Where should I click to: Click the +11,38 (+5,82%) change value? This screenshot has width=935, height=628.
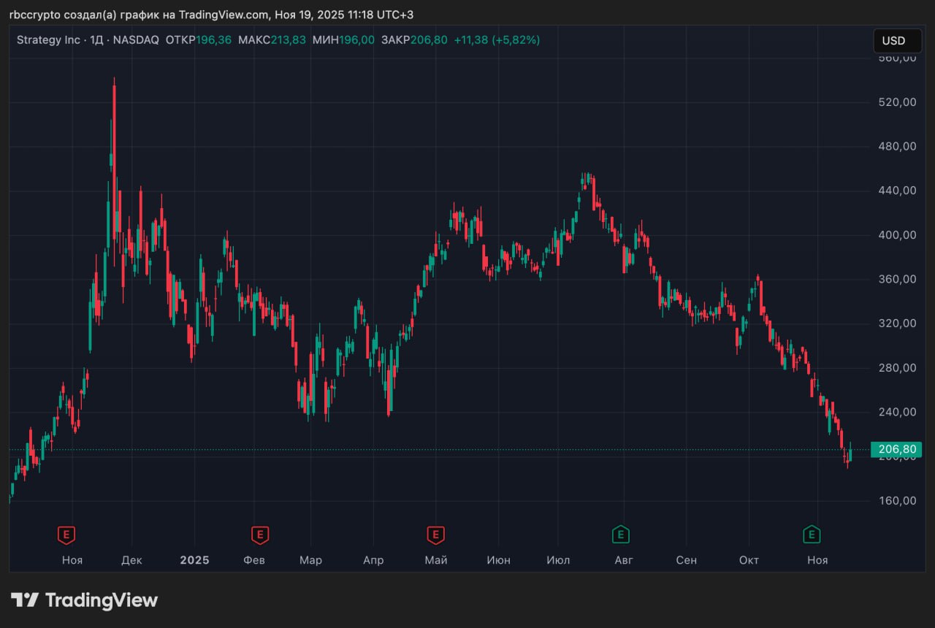(497, 40)
